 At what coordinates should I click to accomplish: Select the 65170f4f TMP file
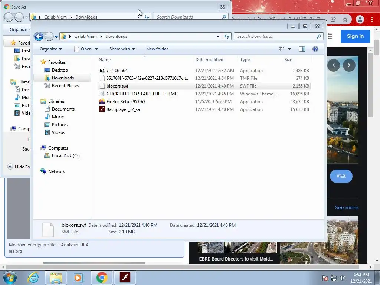coord(204,78)
